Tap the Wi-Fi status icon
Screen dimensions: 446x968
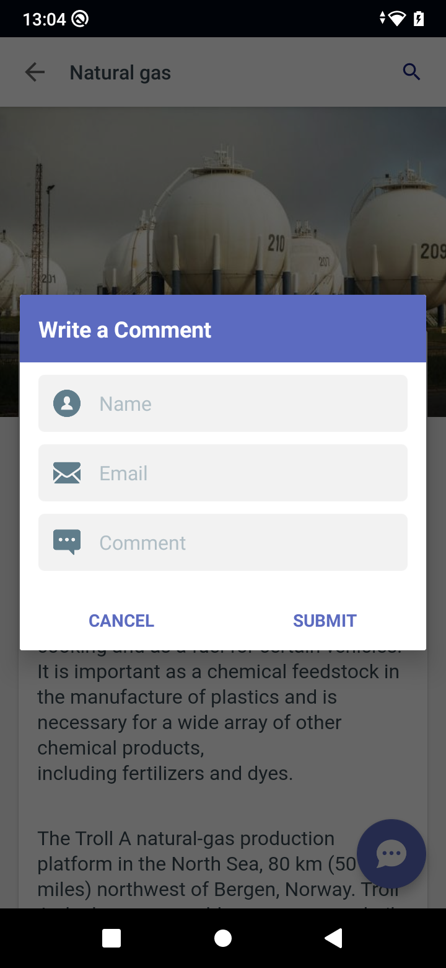click(x=396, y=19)
